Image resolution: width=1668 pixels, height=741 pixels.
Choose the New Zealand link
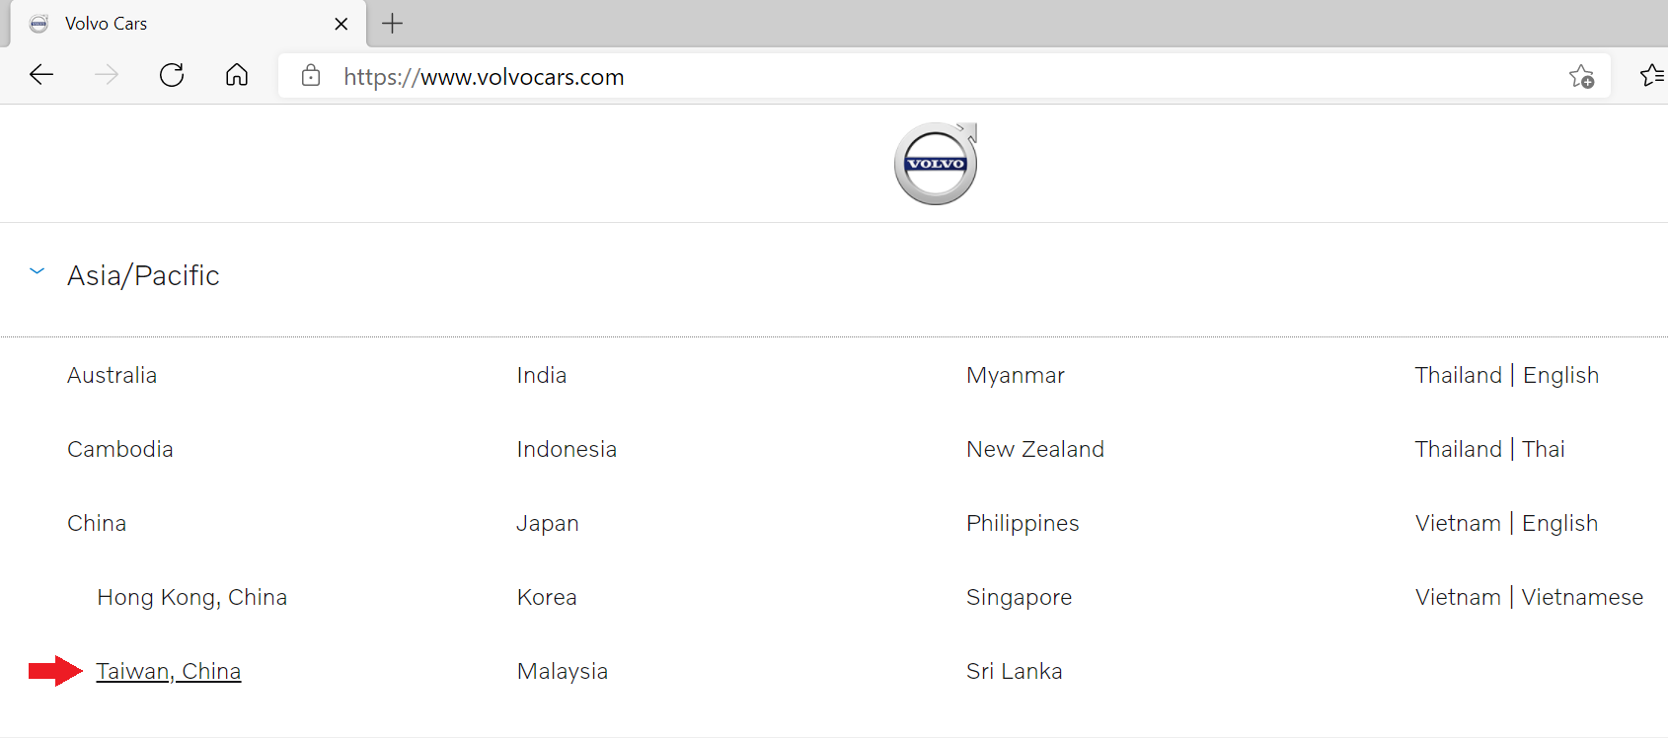coord(1035,449)
